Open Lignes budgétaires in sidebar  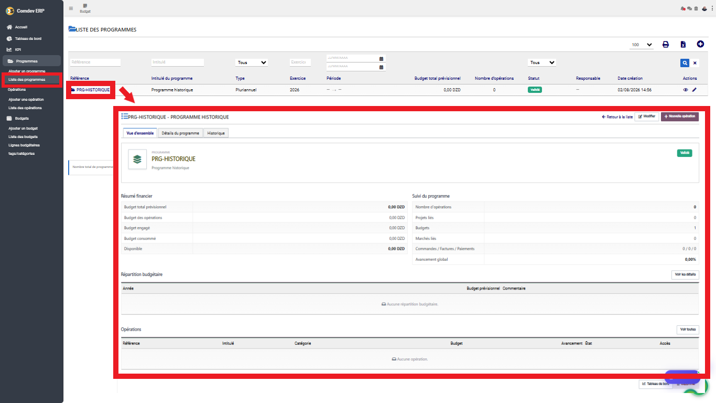click(x=24, y=145)
